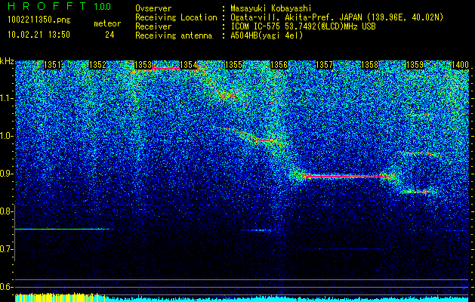Click the 1355 time marker
Image resolution: width=475 pixels, height=302 pixels.
pyautogui.click(x=234, y=65)
